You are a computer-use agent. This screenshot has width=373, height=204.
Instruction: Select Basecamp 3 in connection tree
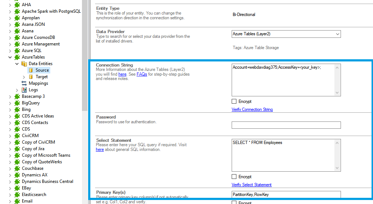tap(33, 96)
